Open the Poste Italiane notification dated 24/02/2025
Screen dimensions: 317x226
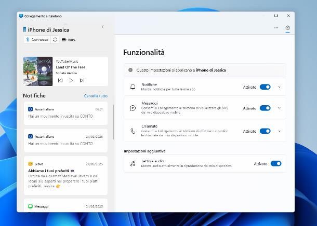click(65, 140)
